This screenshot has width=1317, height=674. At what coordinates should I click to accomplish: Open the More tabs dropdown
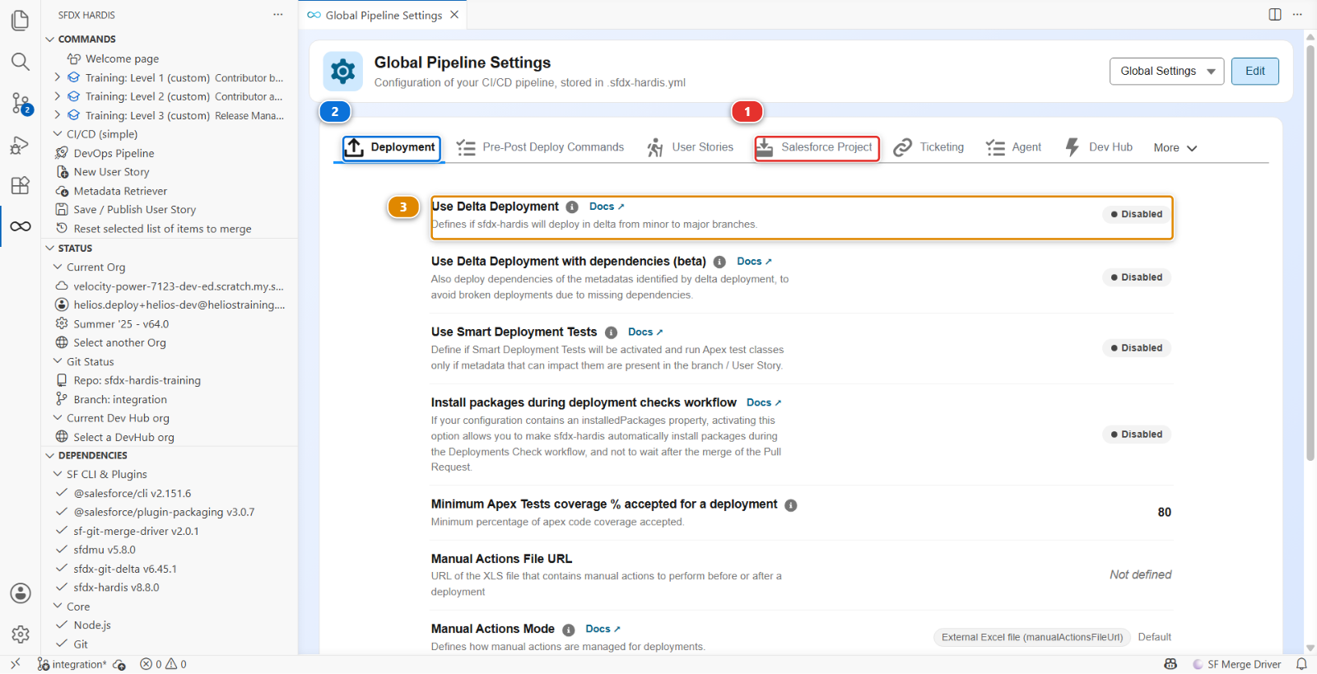tap(1175, 148)
